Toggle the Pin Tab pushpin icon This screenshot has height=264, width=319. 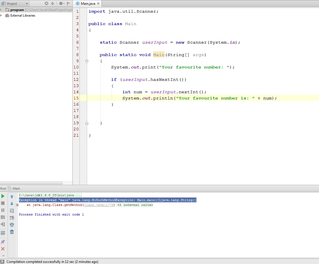pyautogui.click(x=3, y=242)
